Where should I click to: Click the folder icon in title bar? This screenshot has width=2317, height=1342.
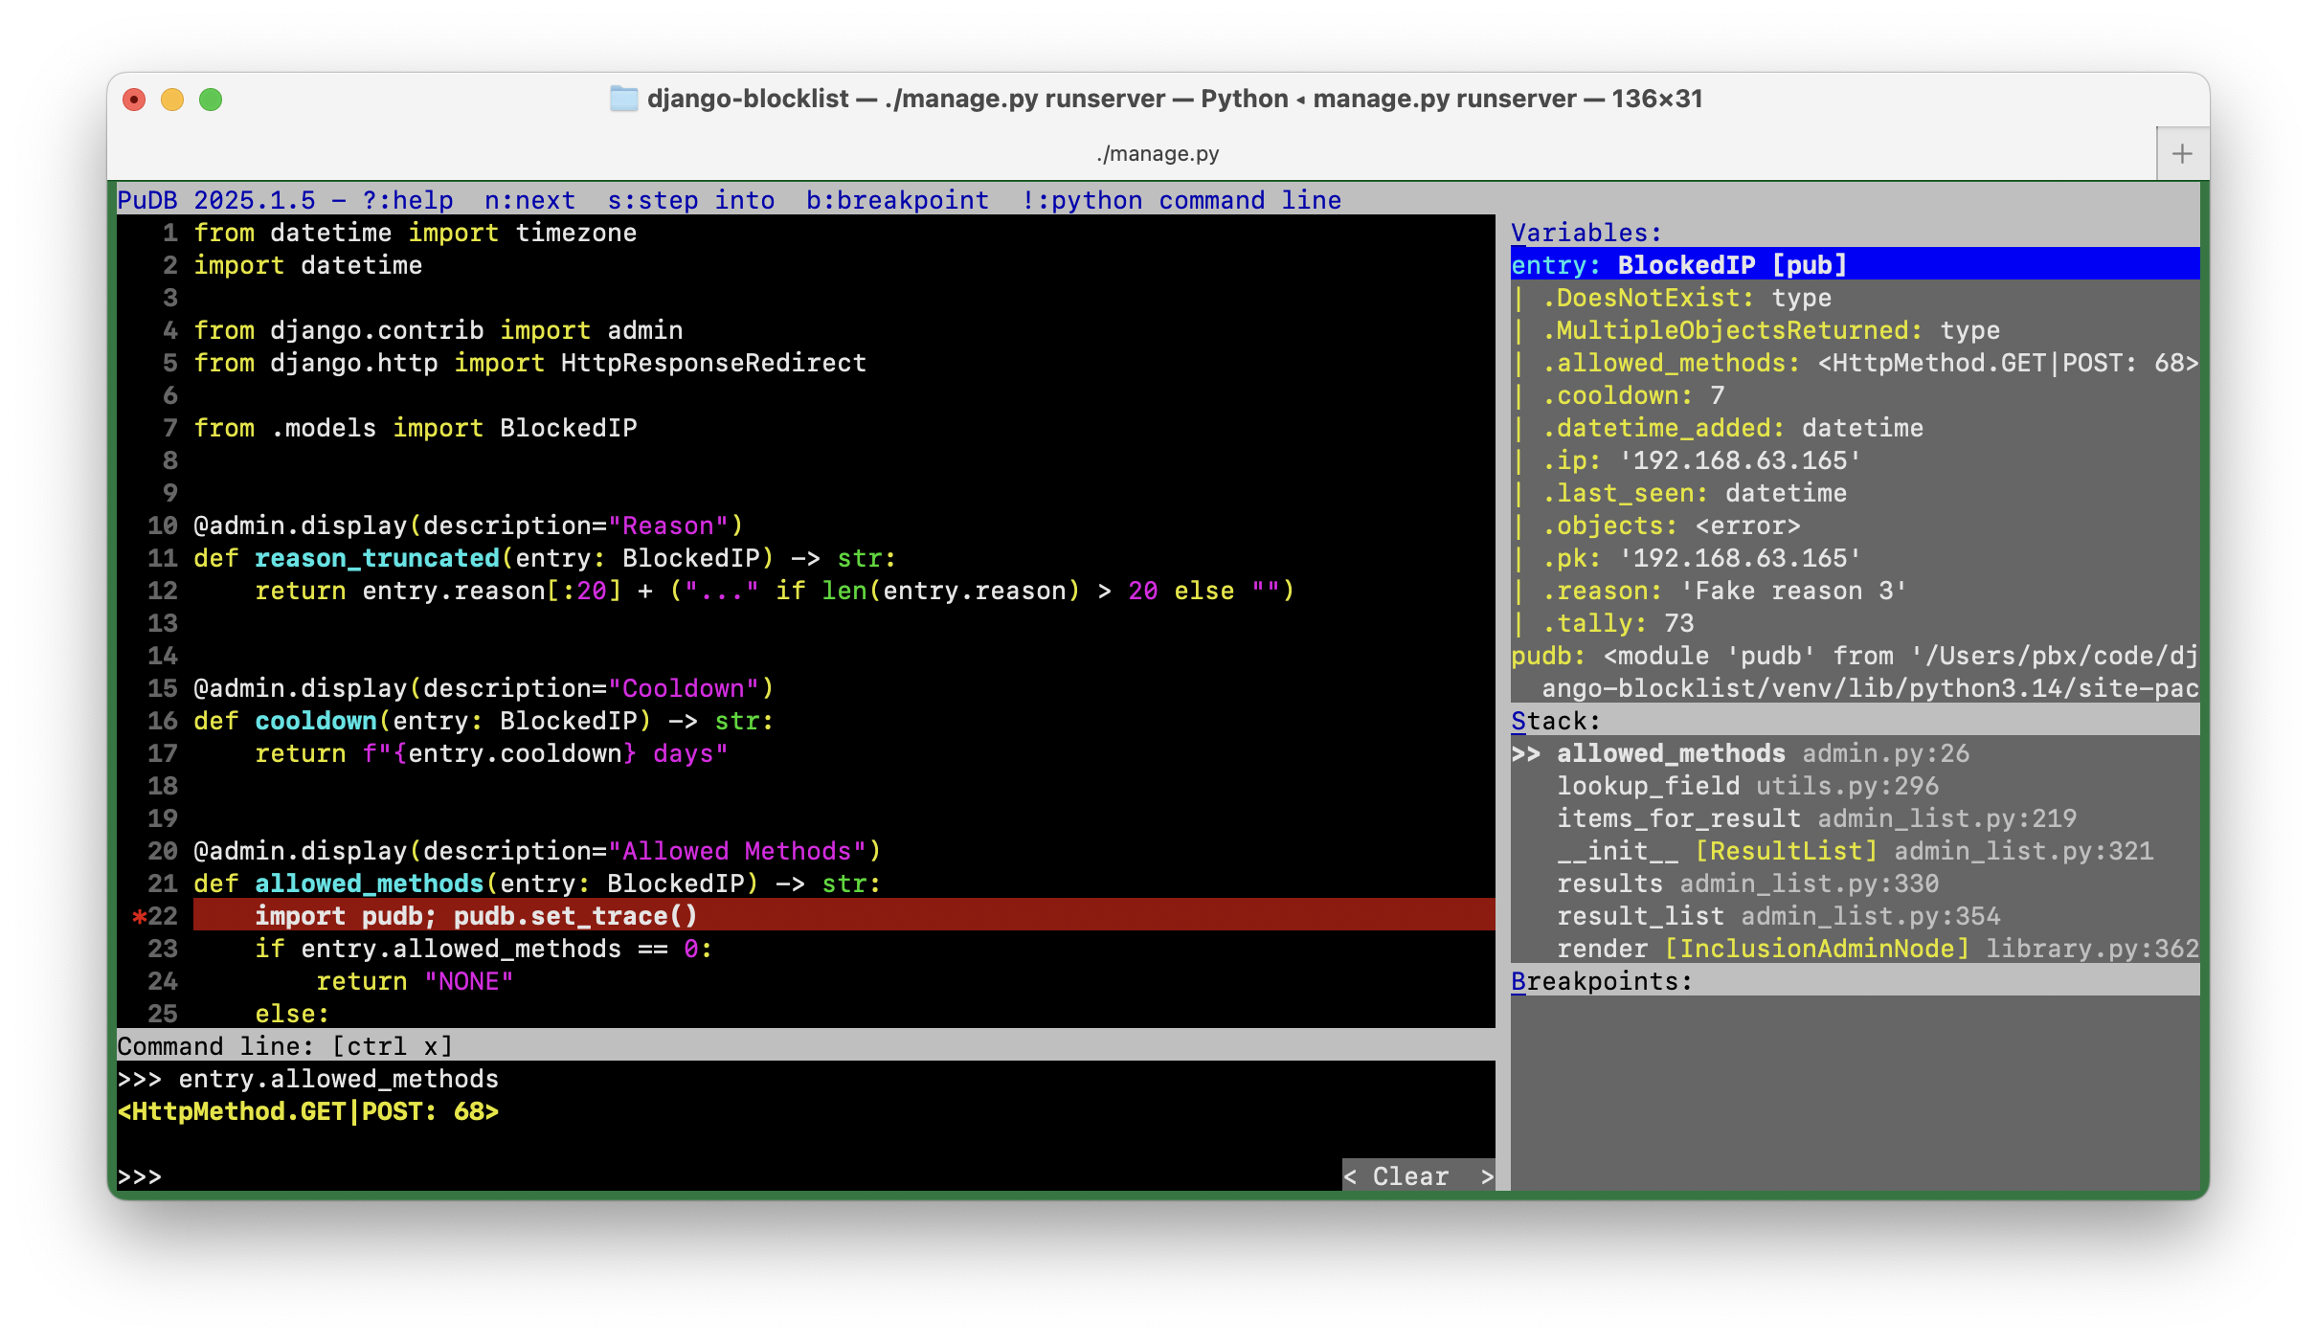click(624, 99)
